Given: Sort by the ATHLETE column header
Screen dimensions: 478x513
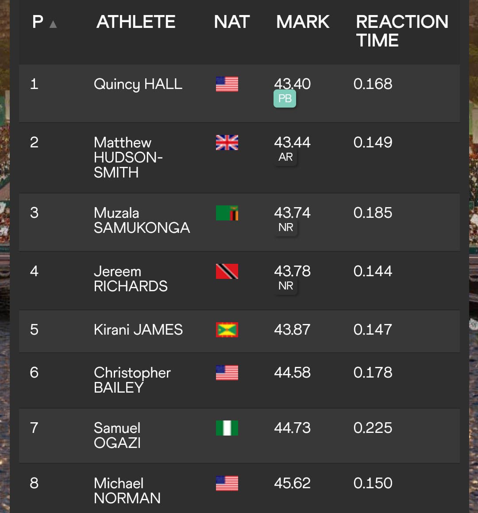Looking at the screenshot, I should [x=136, y=22].
